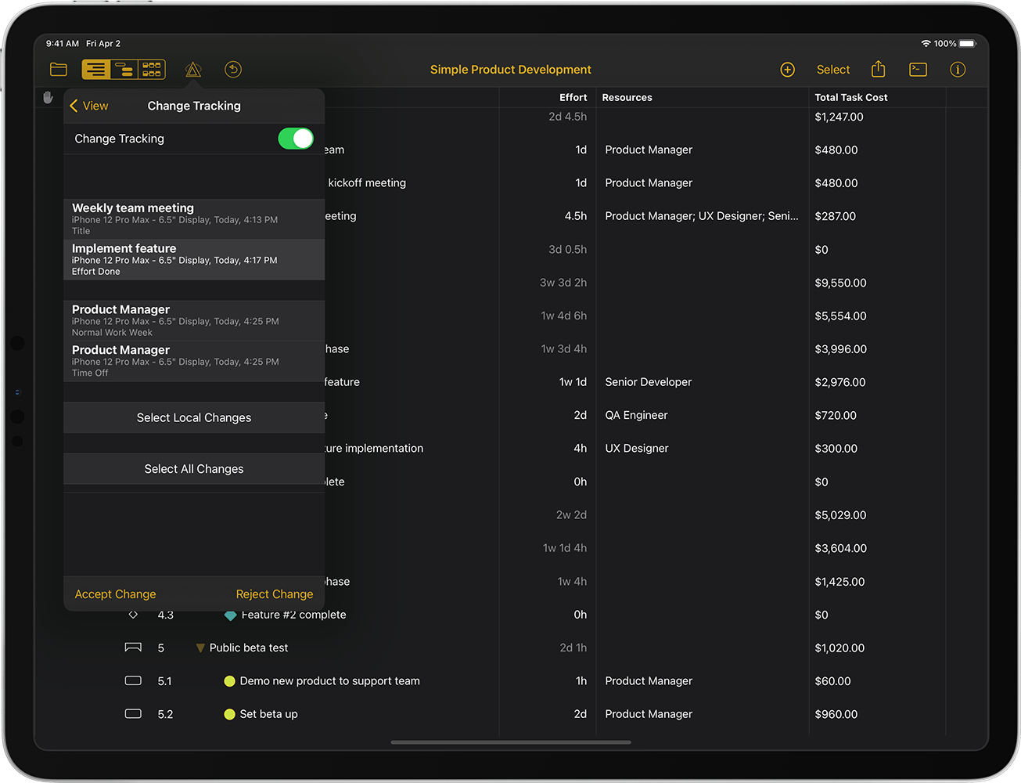Image resolution: width=1021 pixels, height=783 pixels.
Task: Tap the Resources column header
Action: (x=627, y=98)
